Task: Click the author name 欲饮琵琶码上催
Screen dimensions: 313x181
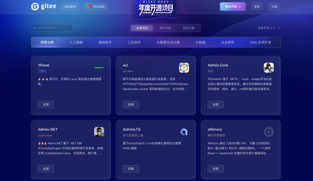Action: [x=133, y=135]
